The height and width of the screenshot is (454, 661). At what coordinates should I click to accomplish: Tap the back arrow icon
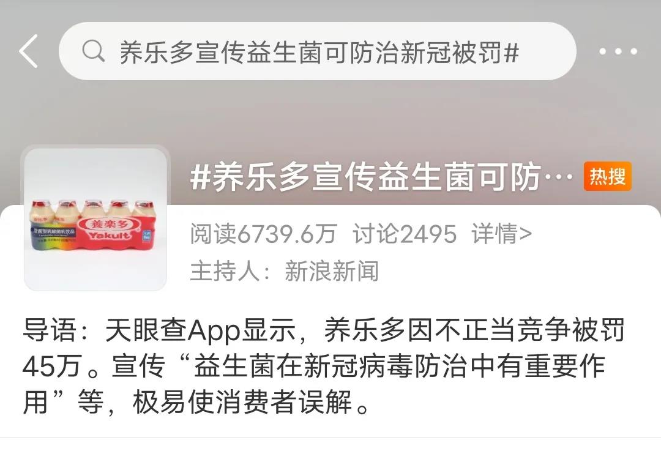tap(29, 51)
